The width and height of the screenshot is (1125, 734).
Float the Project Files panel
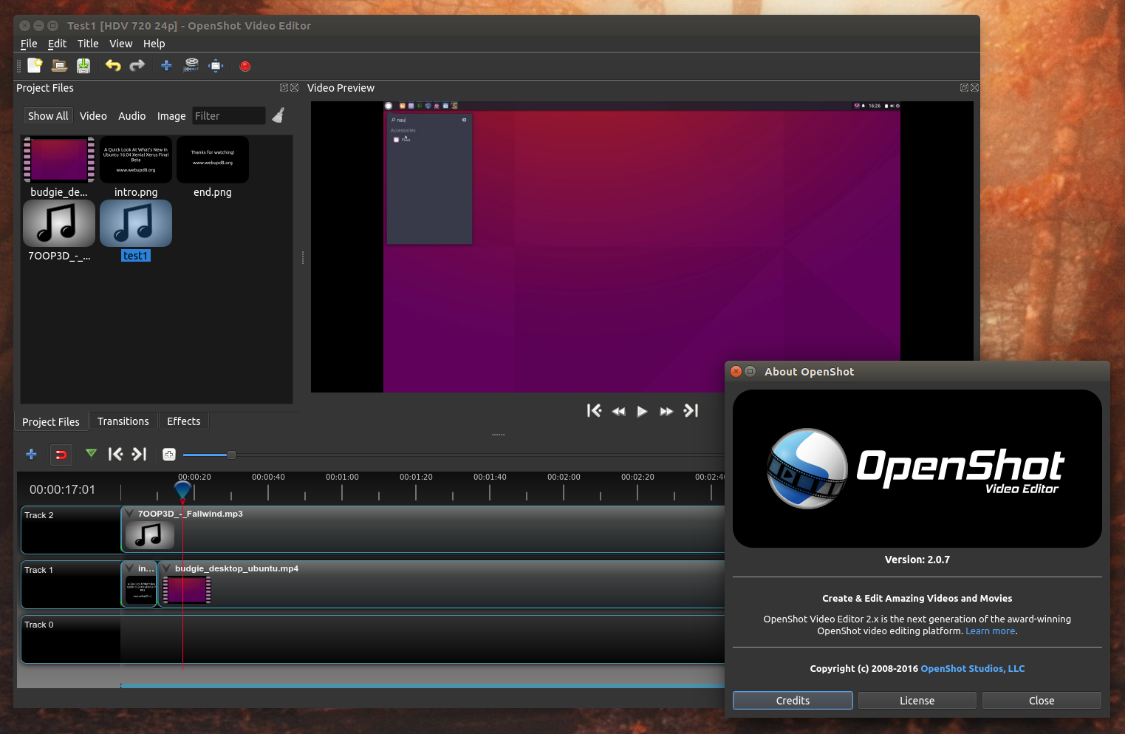coord(284,88)
